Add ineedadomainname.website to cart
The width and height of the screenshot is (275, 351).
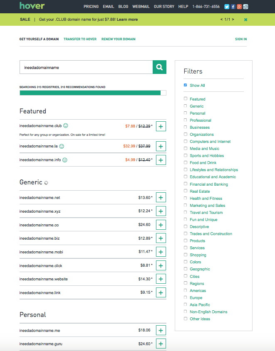(x=161, y=279)
